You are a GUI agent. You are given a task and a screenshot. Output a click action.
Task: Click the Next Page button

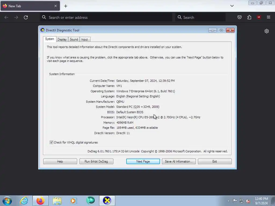[143, 161]
